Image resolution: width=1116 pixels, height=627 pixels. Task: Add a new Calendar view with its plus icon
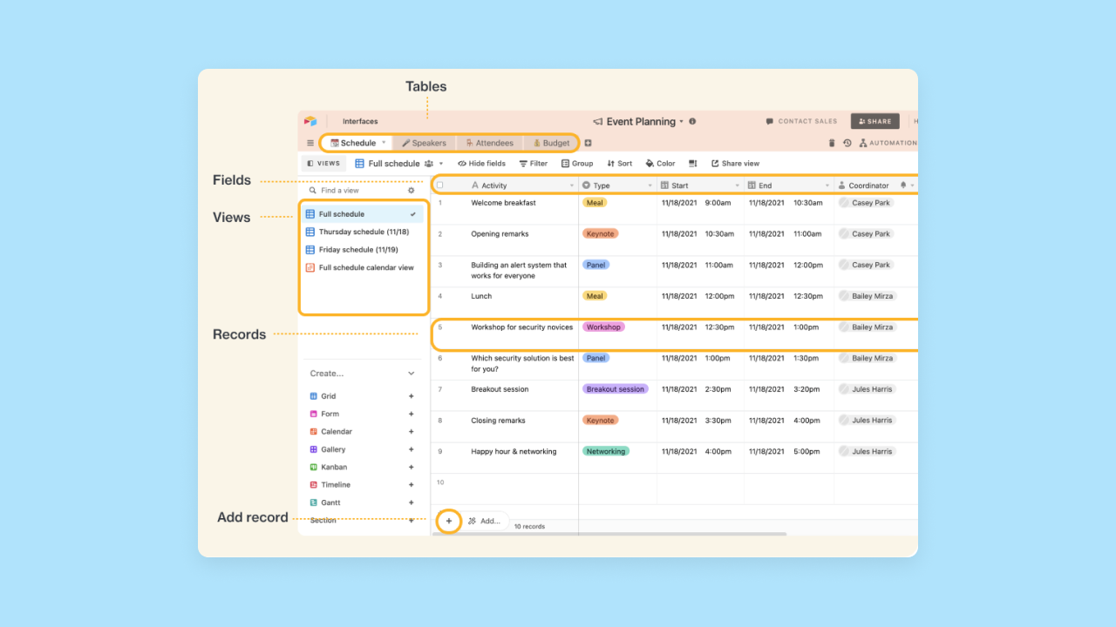pyautogui.click(x=411, y=431)
